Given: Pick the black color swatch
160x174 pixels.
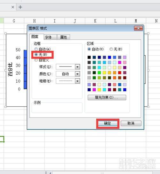Looking at the screenshot, I should point(89,57).
